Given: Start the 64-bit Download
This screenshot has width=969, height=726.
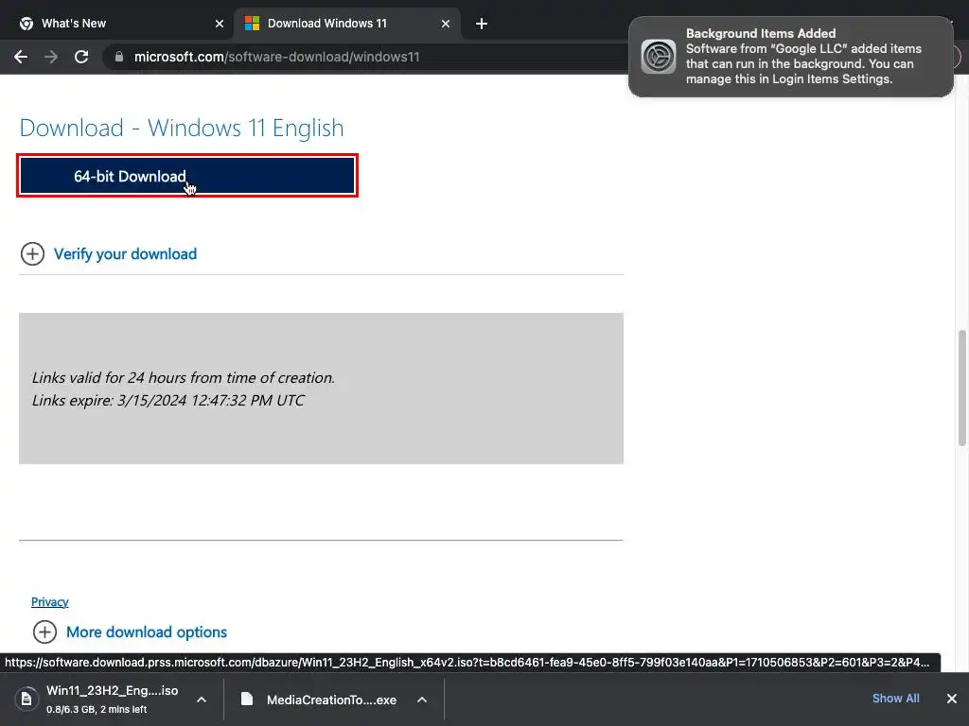Looking at the screenshot, I should pos(187,176).
